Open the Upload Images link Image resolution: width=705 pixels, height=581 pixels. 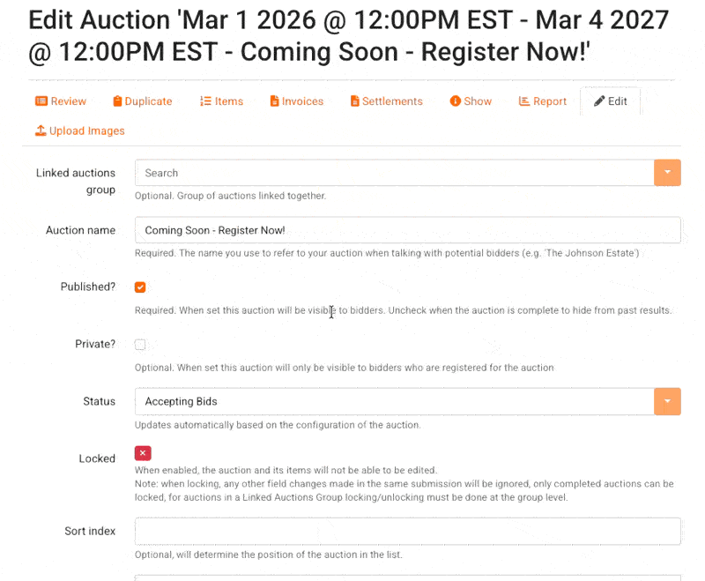pyautogui.click(x=86, y=130)
